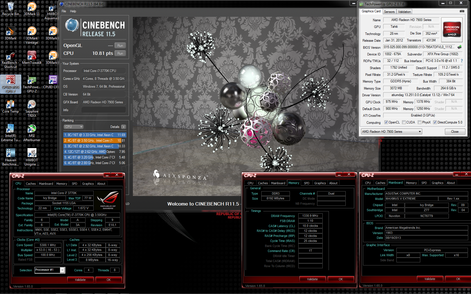Viewport: 471px width, 294px height.
Task: Switch to the Sensors tab in GPU-Z
Action: click(389, 11)
